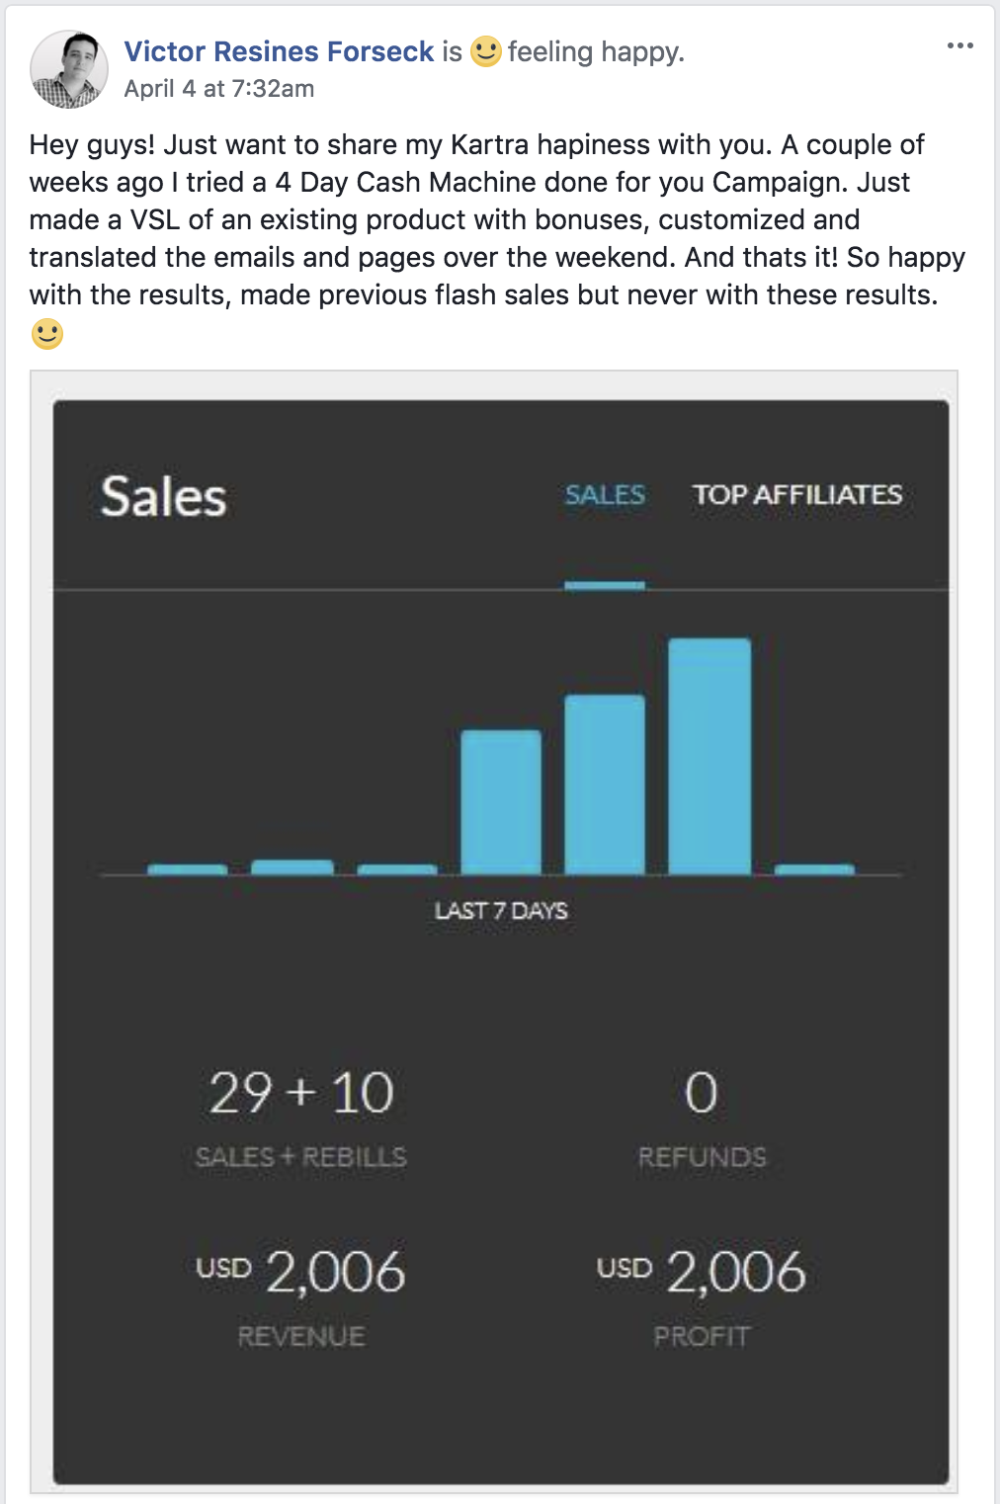This screenshot has width=1000, height=1504.
Task: Switch to the Top Affiliates tab
Action: pos(796,495)
